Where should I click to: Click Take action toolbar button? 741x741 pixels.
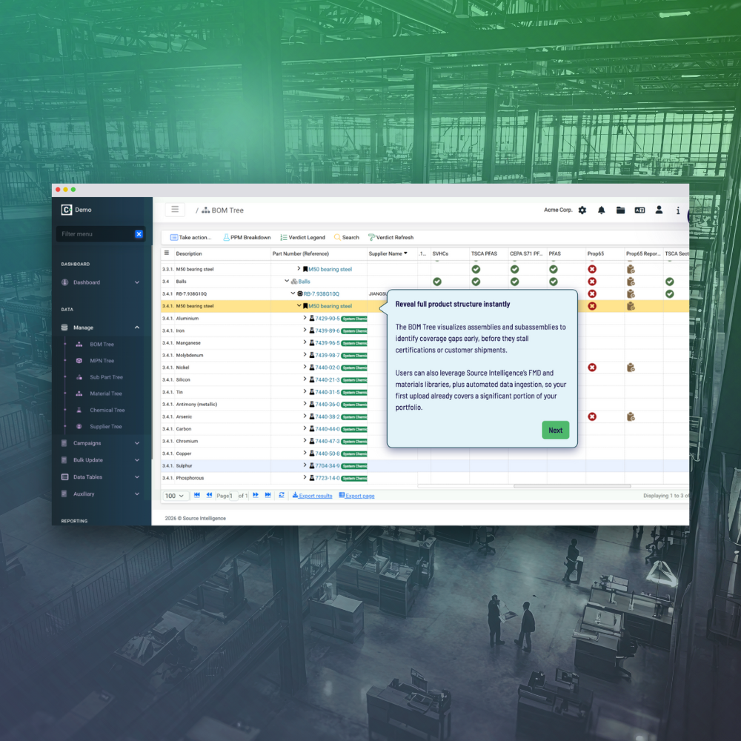point(190,237)
